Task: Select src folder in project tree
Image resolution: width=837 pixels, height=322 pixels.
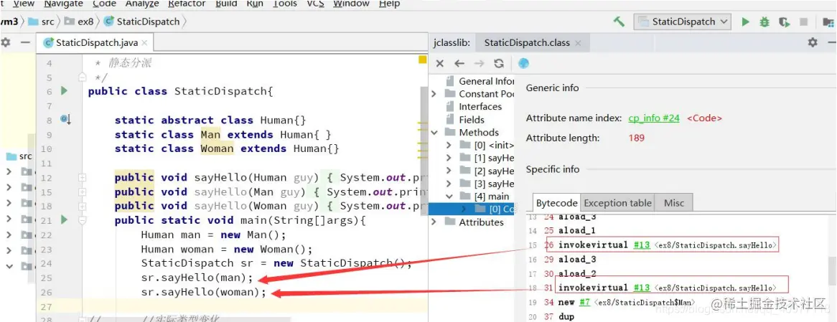Action: pyautogui.click(x=19, y=156)
